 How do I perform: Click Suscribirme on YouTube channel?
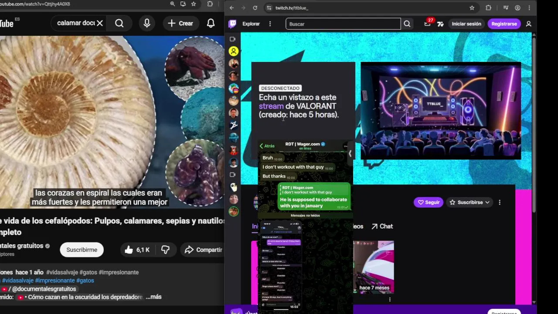pyautogui.click(x=82, y=250)
